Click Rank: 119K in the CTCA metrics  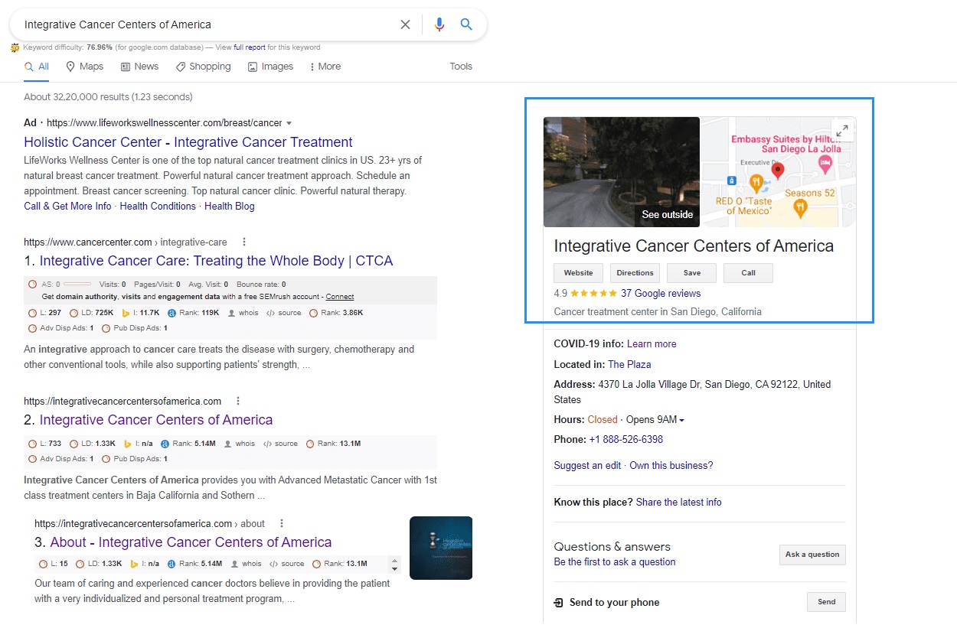click(194, 313)
